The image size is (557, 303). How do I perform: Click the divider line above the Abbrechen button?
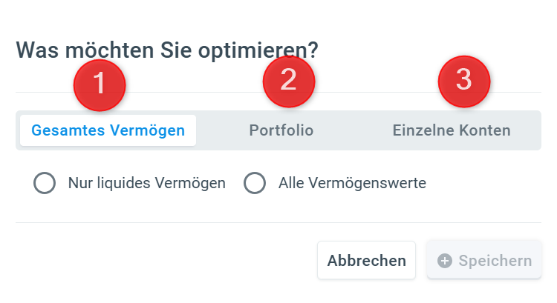[x=278, y=222]
